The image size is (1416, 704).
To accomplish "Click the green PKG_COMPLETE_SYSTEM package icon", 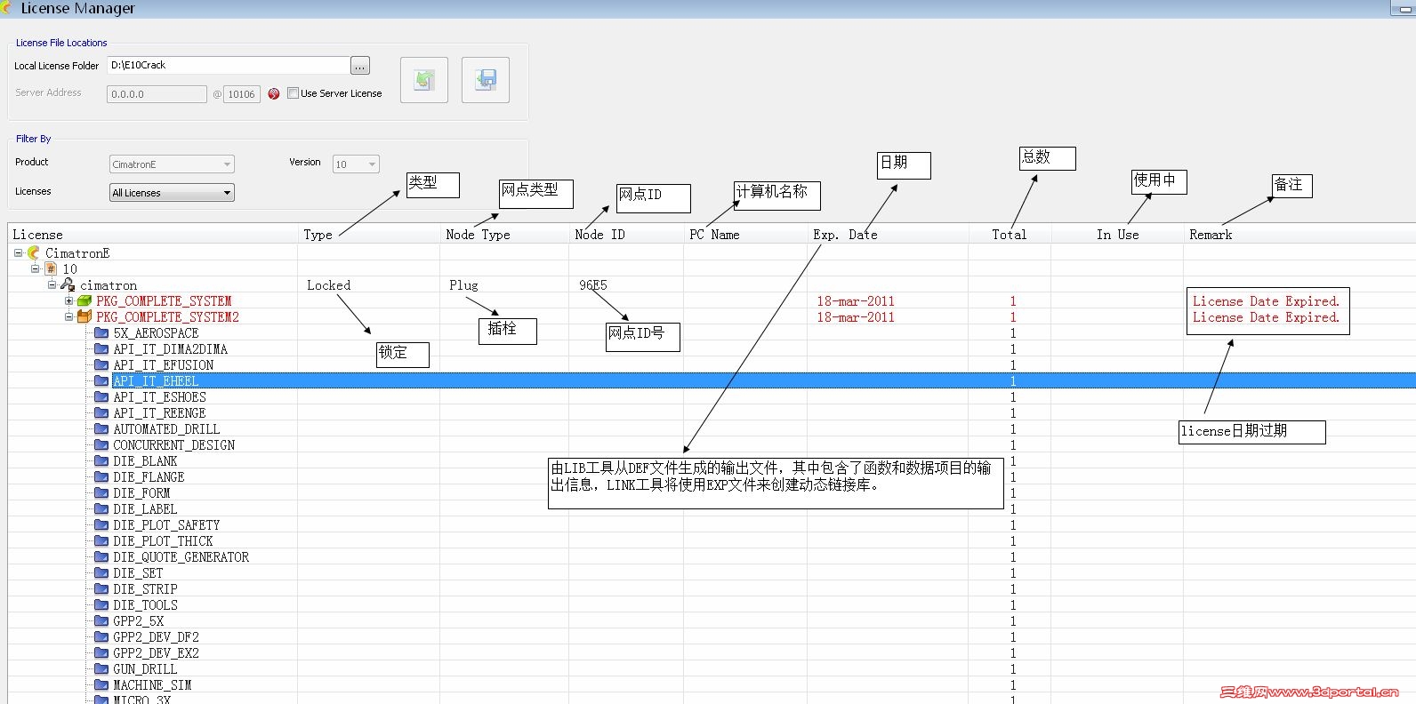I will pyautogui.click(x=84, y=301).
